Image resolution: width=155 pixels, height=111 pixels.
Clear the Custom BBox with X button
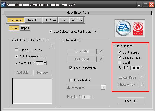click(142, 78)
